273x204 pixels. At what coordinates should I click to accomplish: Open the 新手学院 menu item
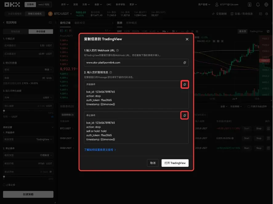(120, 5)
